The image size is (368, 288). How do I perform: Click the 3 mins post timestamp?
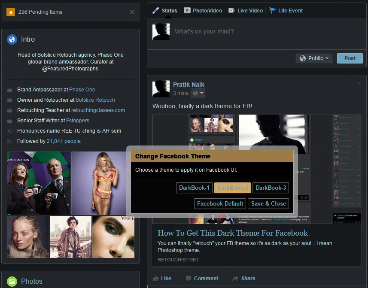click(x=181, y=93)
